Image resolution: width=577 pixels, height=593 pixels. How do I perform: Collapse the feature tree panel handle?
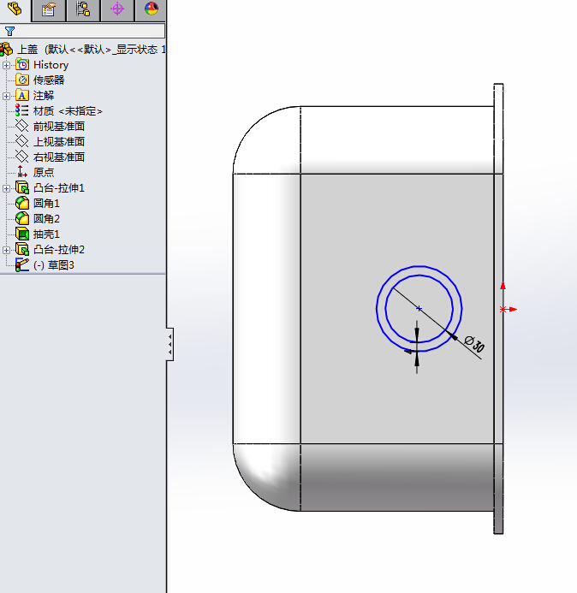click(170, 344)
